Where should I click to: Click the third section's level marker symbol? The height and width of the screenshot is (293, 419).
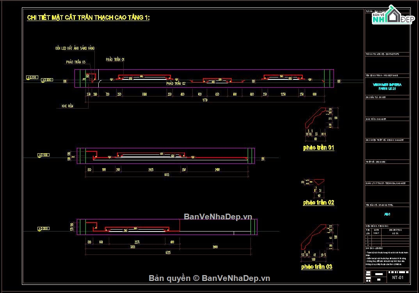(x=44, y=229)
